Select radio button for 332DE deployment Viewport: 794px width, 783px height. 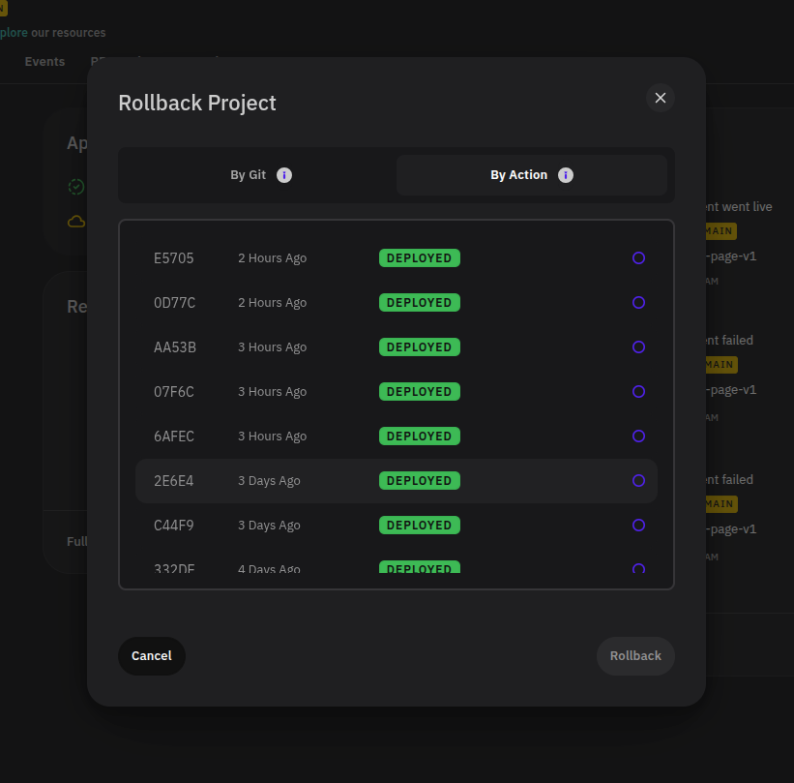point(638,568)
